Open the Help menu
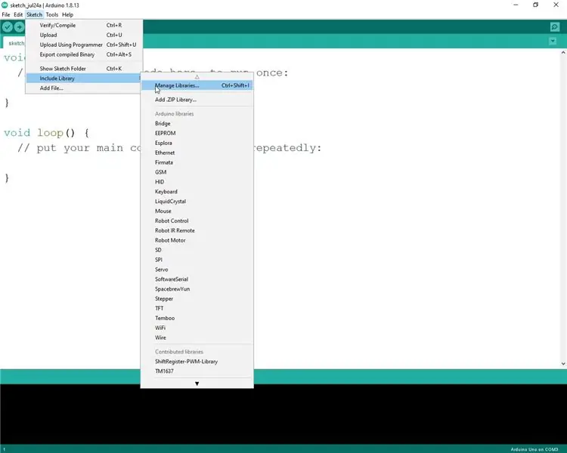 pos(67,14)
